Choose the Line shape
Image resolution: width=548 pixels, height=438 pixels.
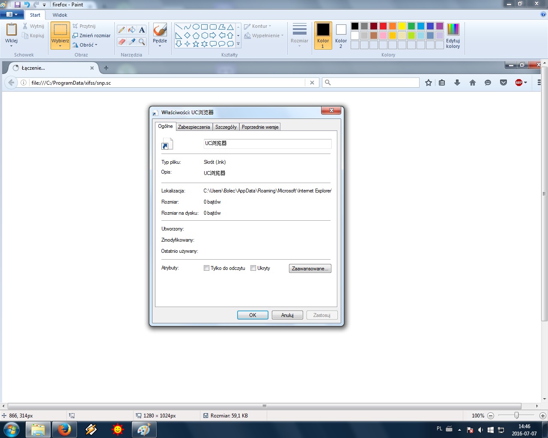point(179,27)
